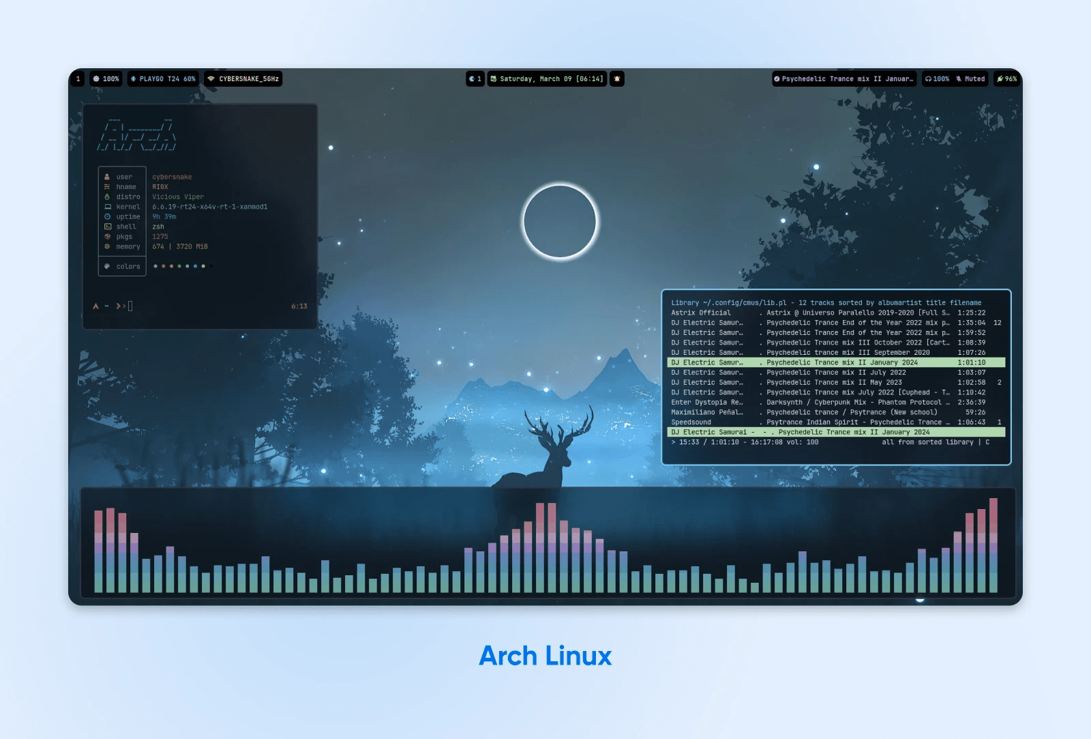The height and width of the screenshot is (739, 1091).
Task: Click the 'Vicious Viper' distro value
Action: point(178,197)
